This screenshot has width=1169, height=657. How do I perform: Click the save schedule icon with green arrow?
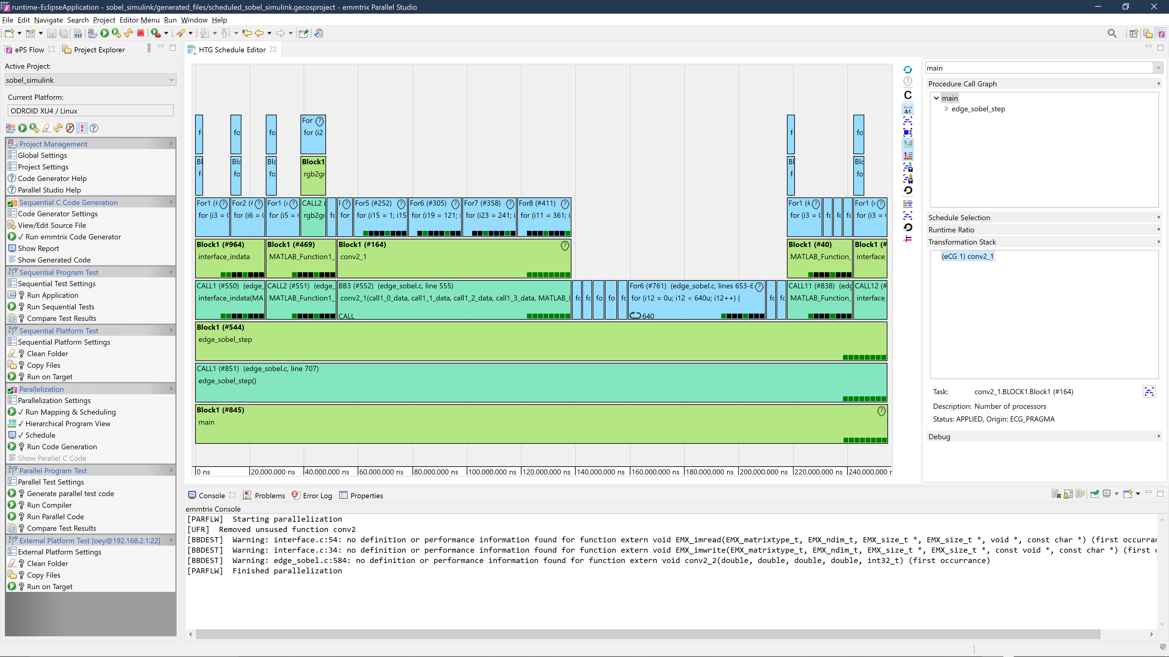tap(907, 167)
